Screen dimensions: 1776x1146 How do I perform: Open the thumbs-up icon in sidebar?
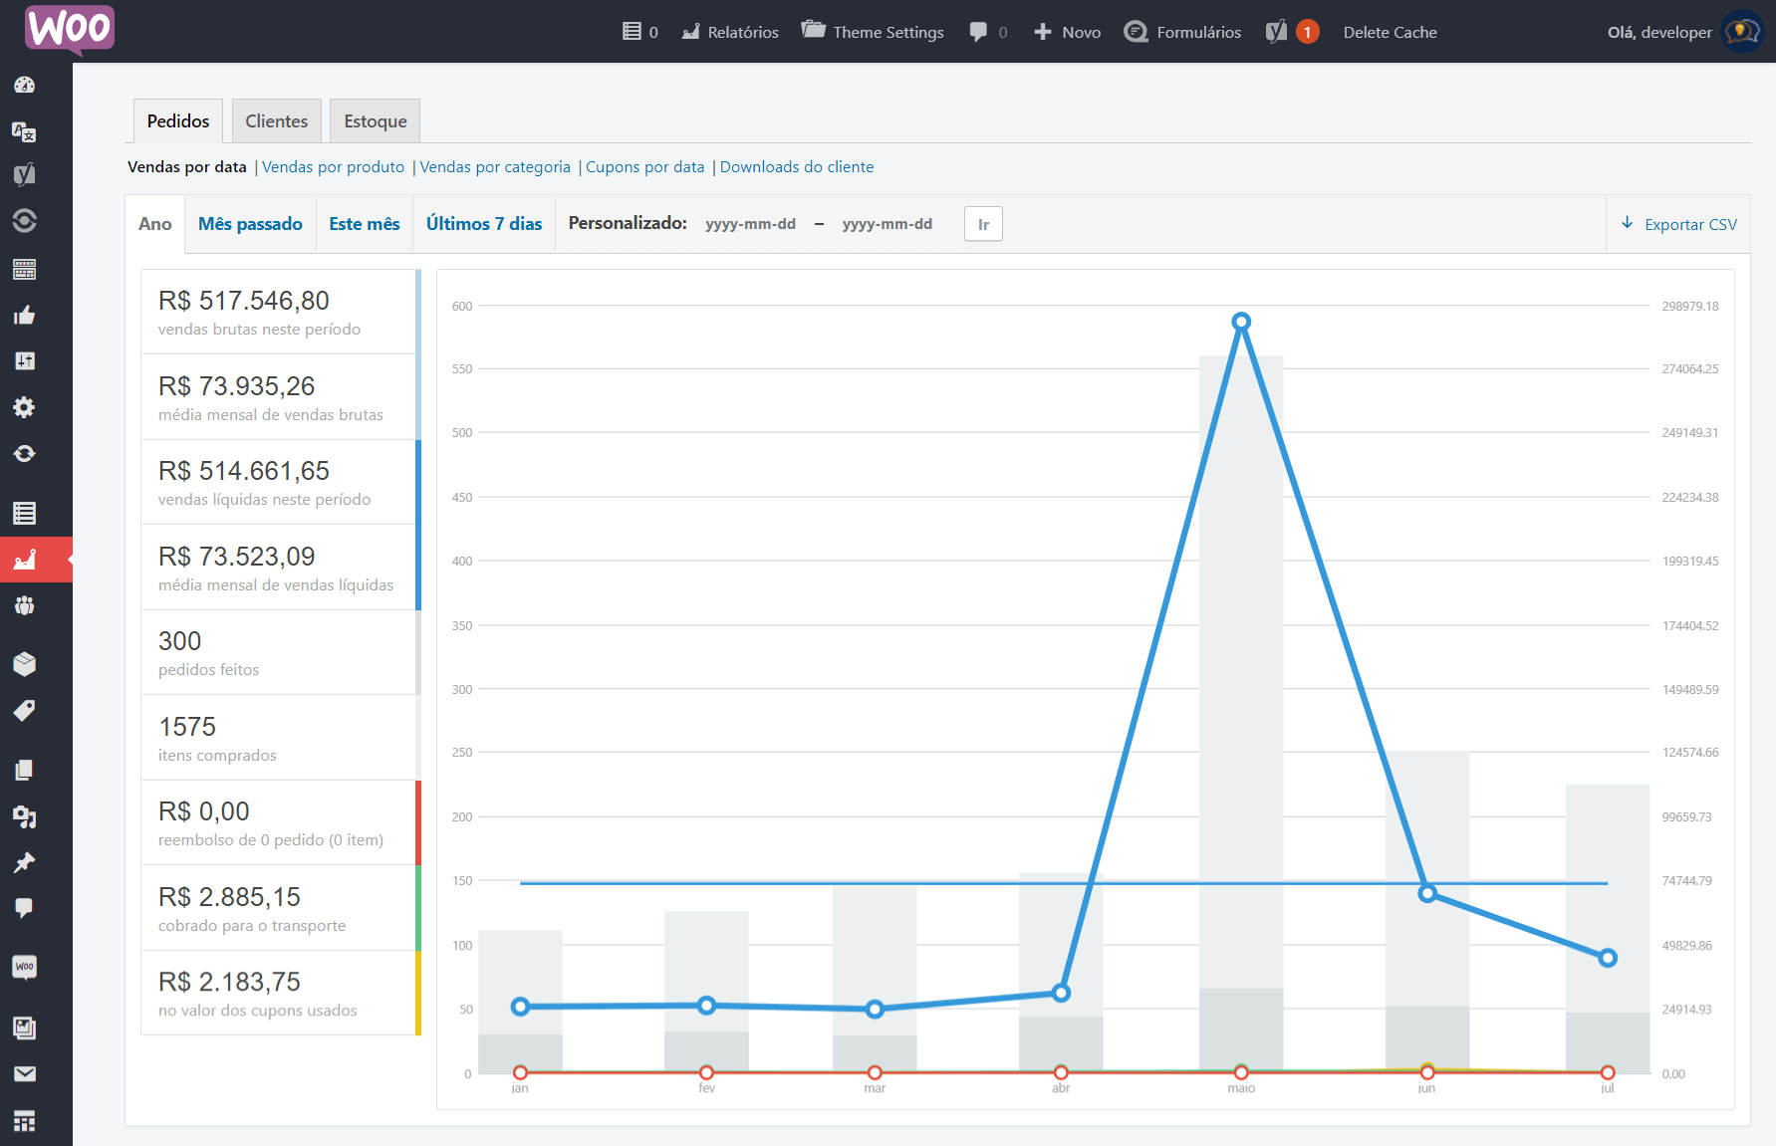25,316
